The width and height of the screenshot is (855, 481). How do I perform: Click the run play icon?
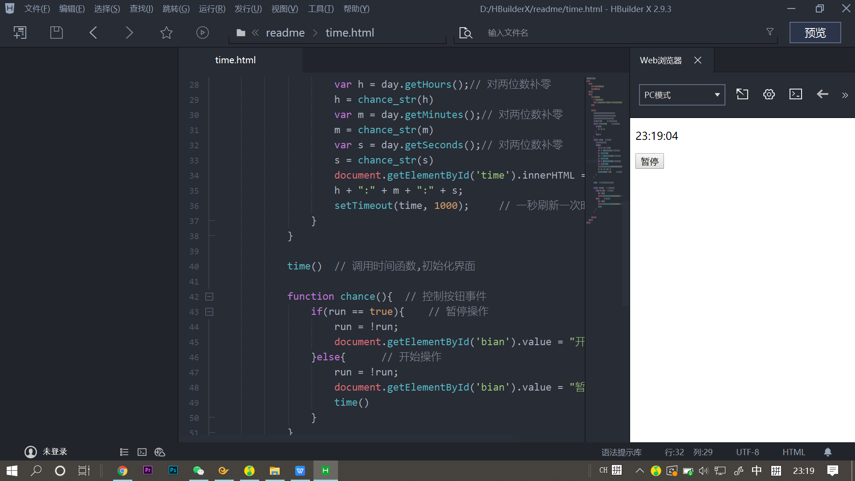(202, 33)
